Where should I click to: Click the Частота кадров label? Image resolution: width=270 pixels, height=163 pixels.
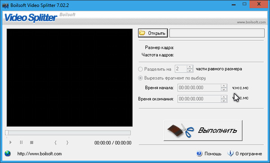(x=158, y=55)
